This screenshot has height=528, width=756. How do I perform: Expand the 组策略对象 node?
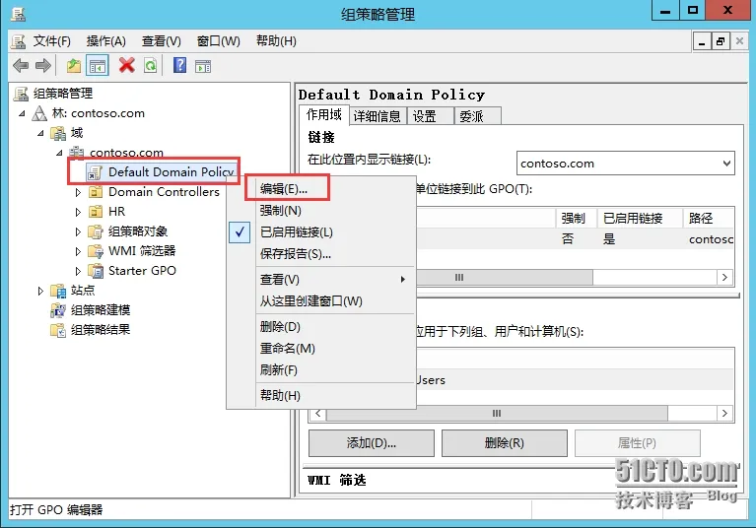[78, 231]
